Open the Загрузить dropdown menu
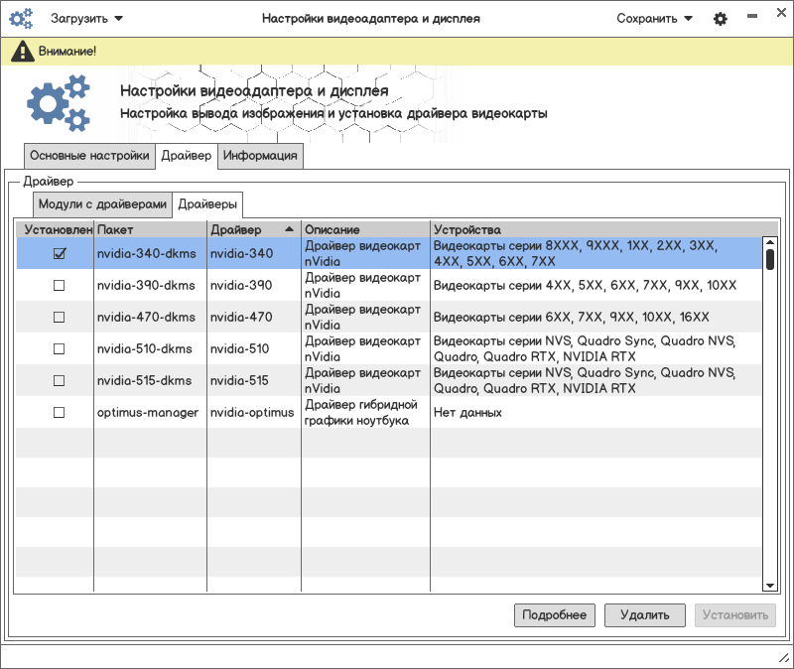This screenshot has height=669, width=794. 87,19
